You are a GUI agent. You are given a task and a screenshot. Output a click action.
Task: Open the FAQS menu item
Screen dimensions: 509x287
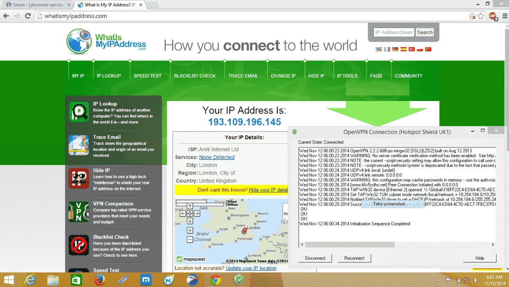tap(376, 76)
